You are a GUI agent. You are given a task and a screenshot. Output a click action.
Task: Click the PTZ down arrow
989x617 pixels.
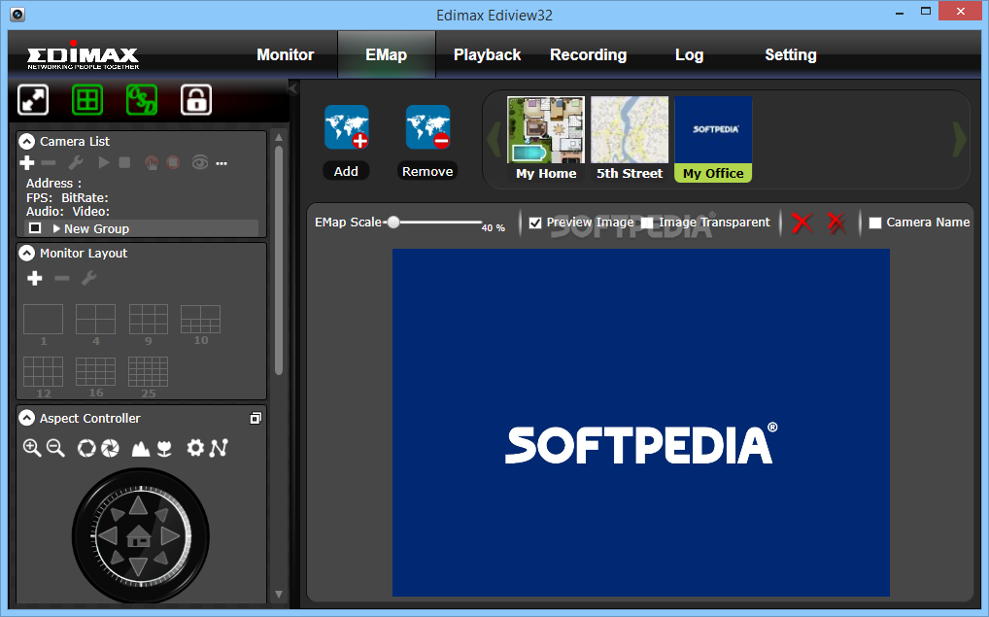(x=139, y=566)
